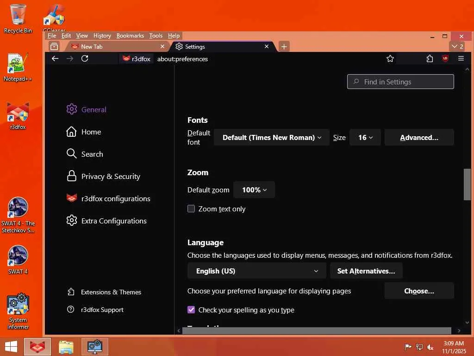Select the Notepad++ desktop icon

(x=18, y=67)
